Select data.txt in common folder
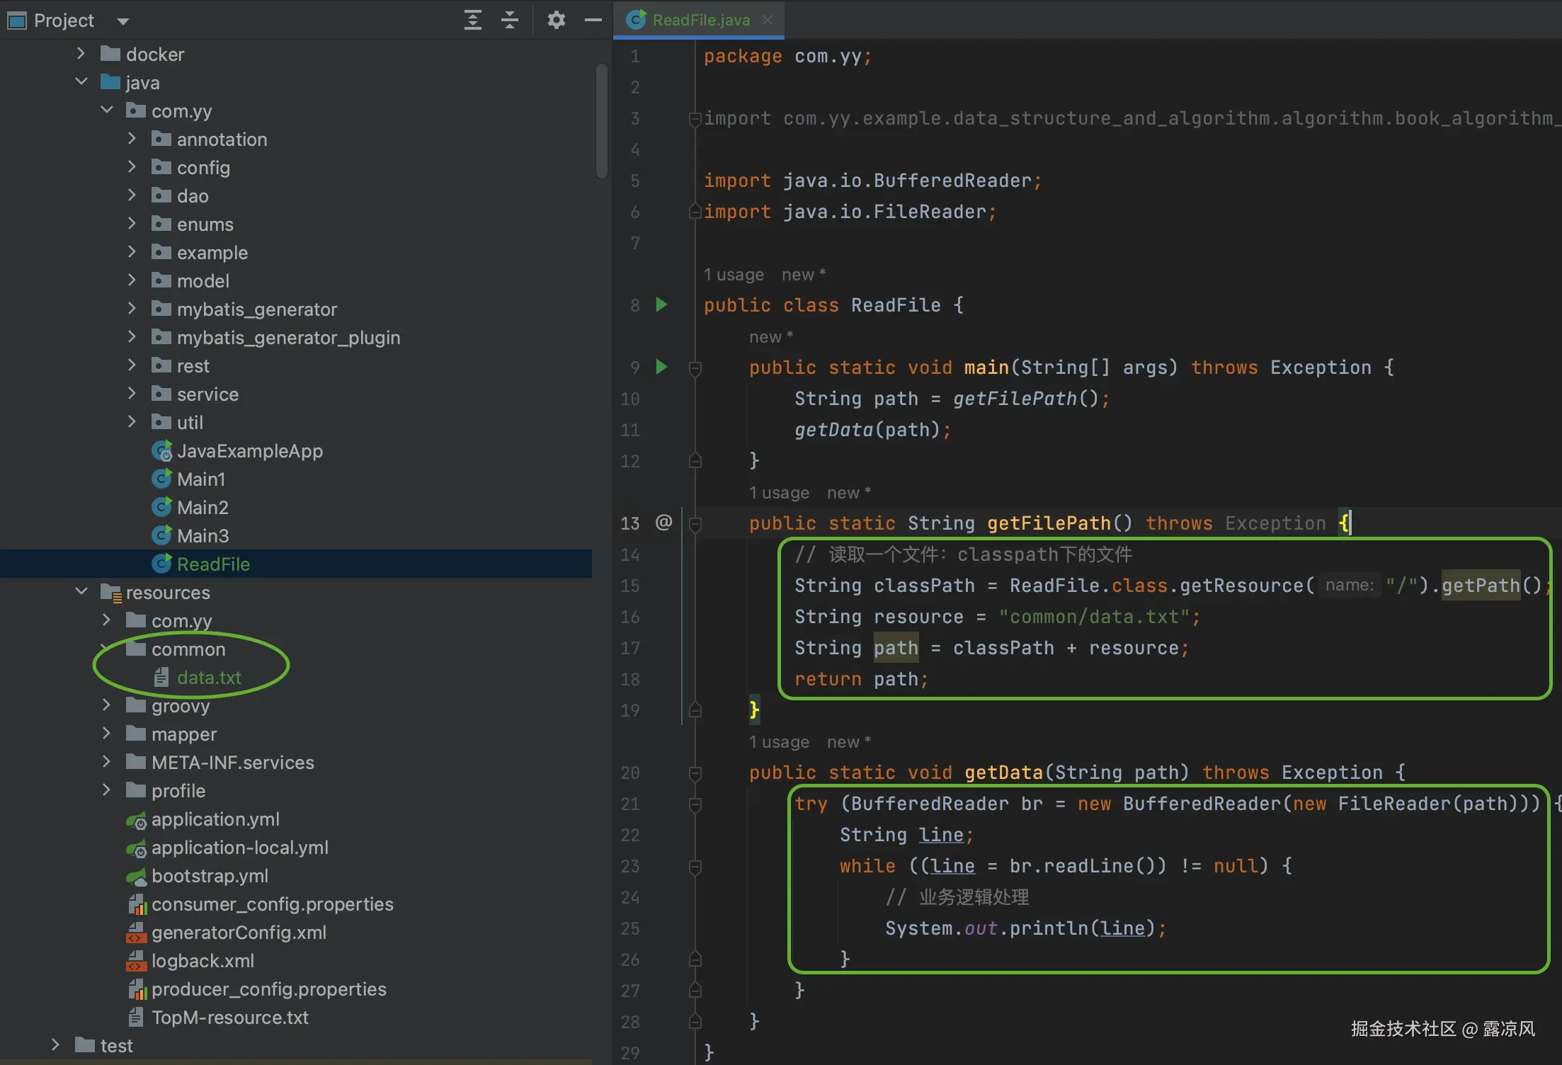1562x1065 pixels. pos(208,678)
